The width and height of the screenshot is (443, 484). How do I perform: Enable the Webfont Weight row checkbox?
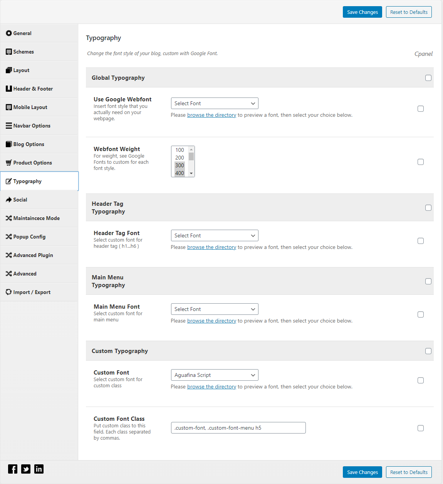click(421, 162)
